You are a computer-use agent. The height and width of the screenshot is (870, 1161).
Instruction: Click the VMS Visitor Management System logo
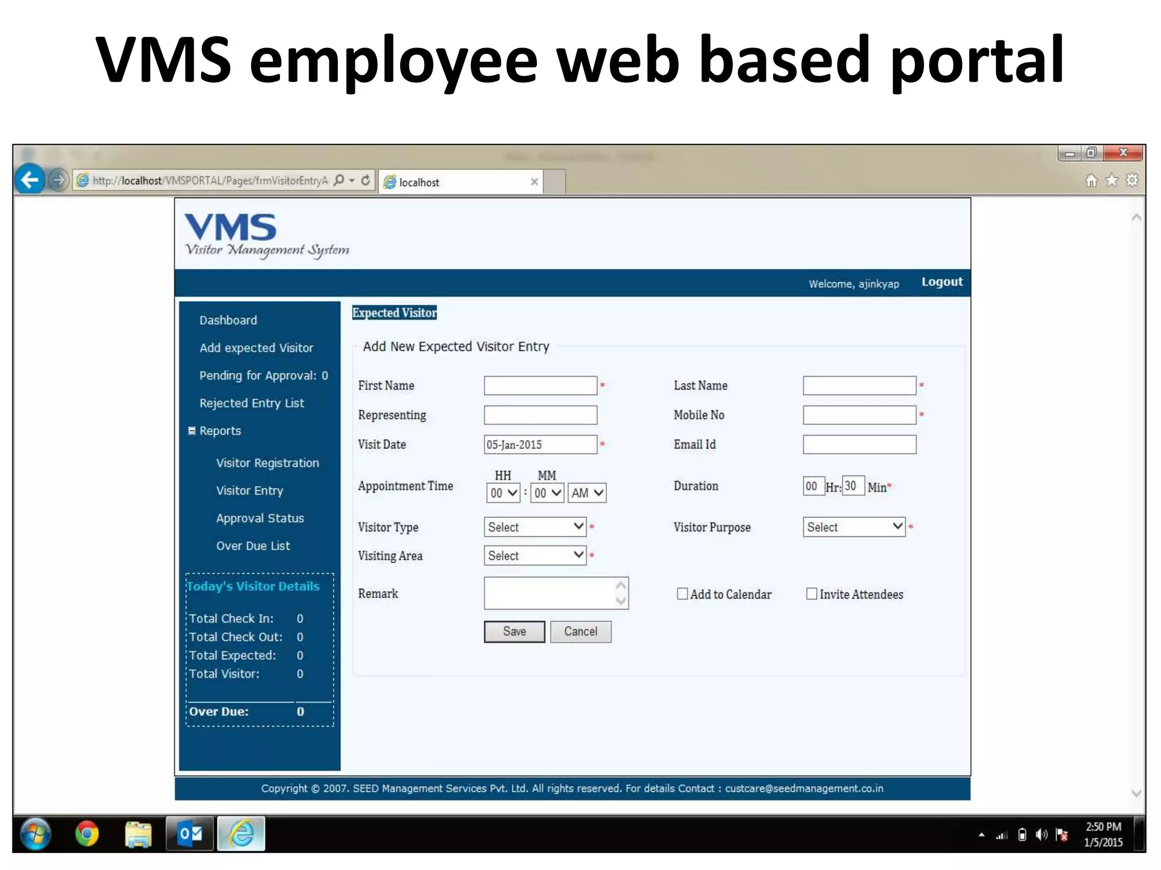click(x=266, y=235)
